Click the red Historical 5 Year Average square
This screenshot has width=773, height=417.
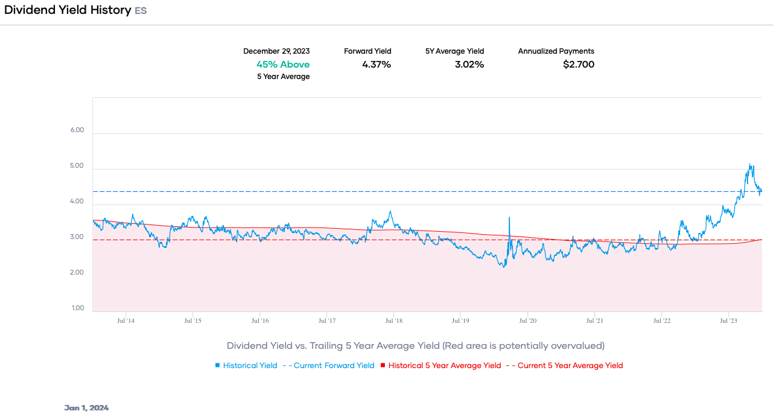pos(383,365)
